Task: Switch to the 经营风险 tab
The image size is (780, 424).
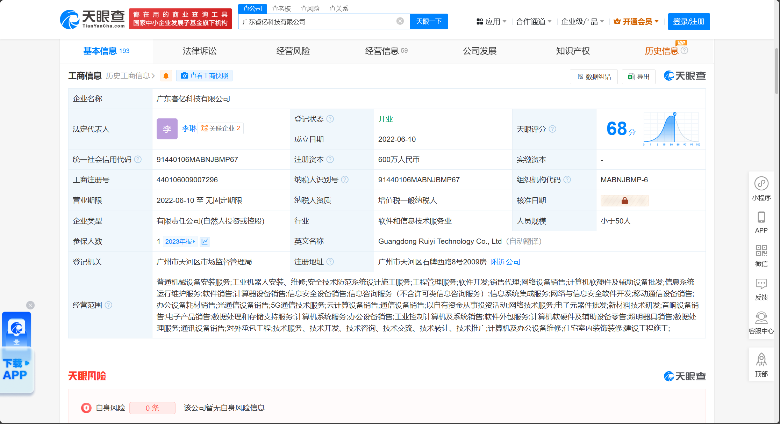Action: 293,51
